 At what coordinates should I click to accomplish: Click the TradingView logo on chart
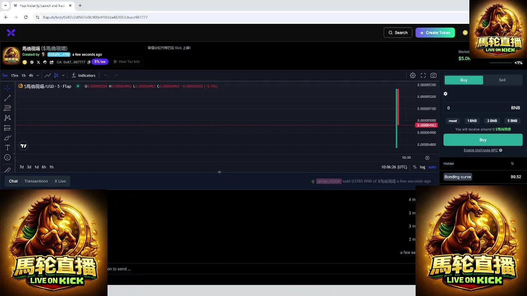pyautogui.click(x=23, y=146)
